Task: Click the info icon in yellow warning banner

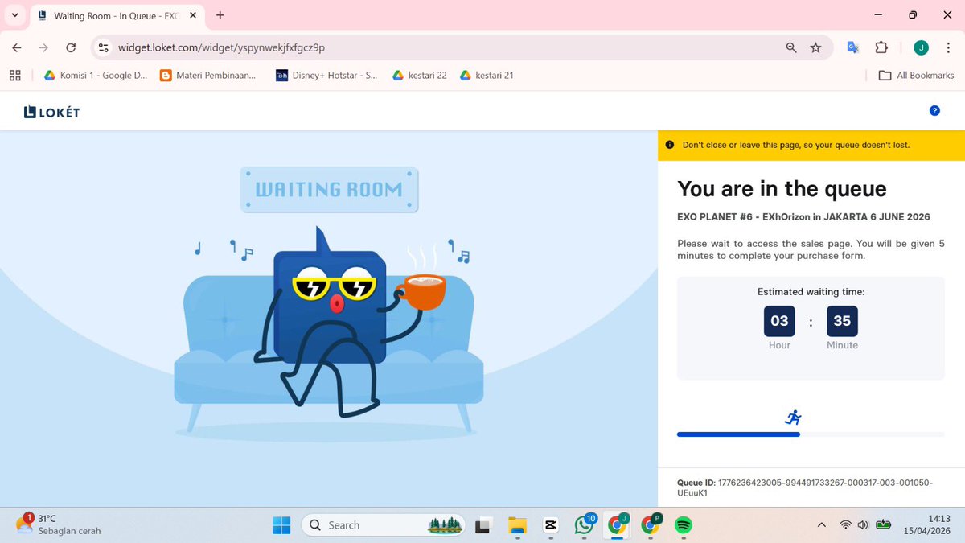Action: tap(669, 146)
